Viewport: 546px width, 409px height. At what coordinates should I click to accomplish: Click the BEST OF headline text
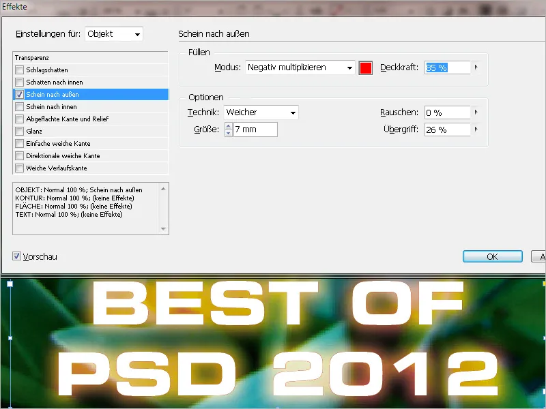[278, 303]
